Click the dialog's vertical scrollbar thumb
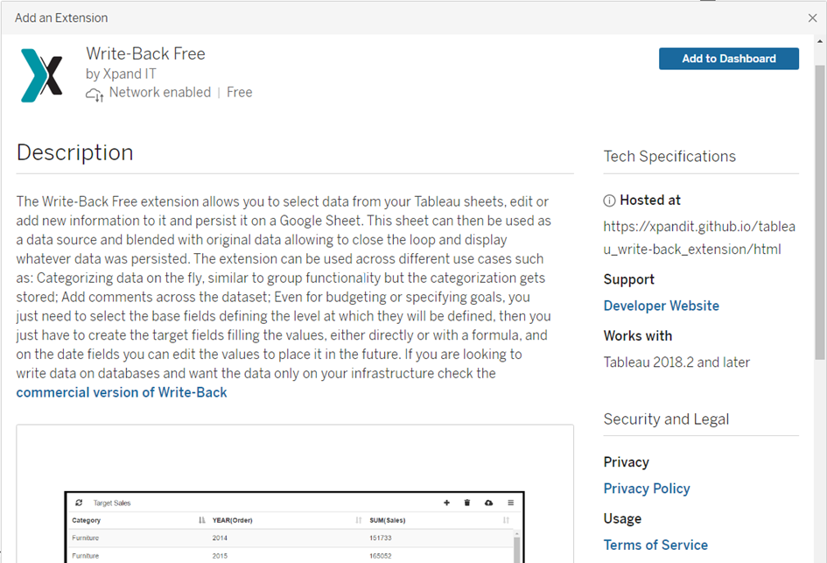This screenshot has width=827, height=563. point(820,211)
